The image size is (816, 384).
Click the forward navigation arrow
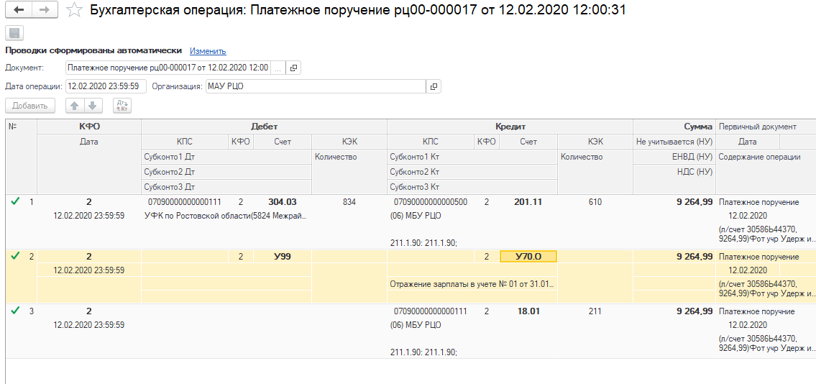point(45,10)
